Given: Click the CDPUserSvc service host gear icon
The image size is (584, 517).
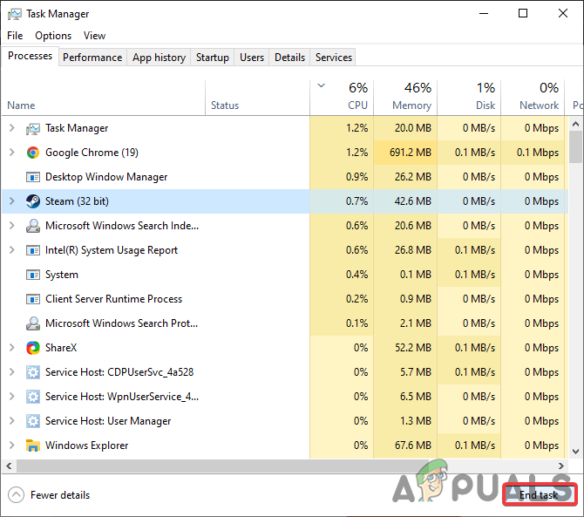Looking at the screenshot, I should (33, 372).
